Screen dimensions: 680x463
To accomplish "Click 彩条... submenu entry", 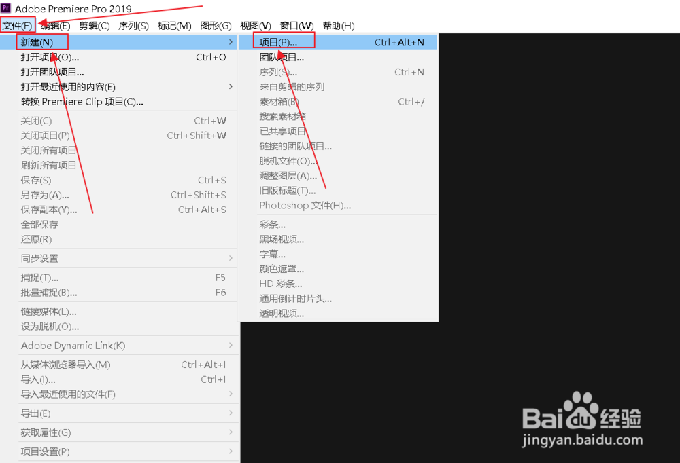I will 338,225.
